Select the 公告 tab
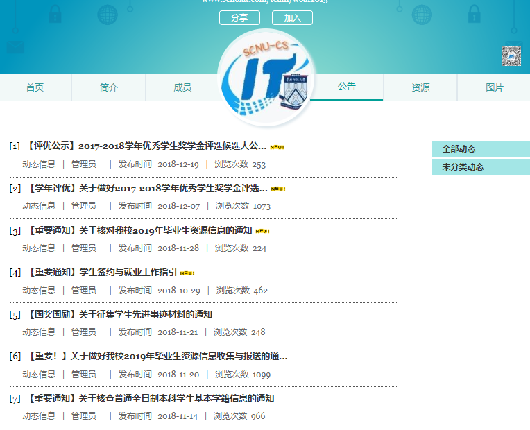Screen dimensions: 530x430 [347, 87]
